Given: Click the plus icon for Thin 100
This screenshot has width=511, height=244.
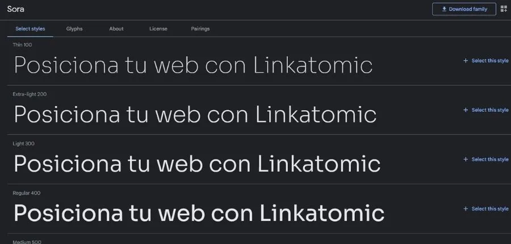Looking at the screenshot, I should [466, 61].
